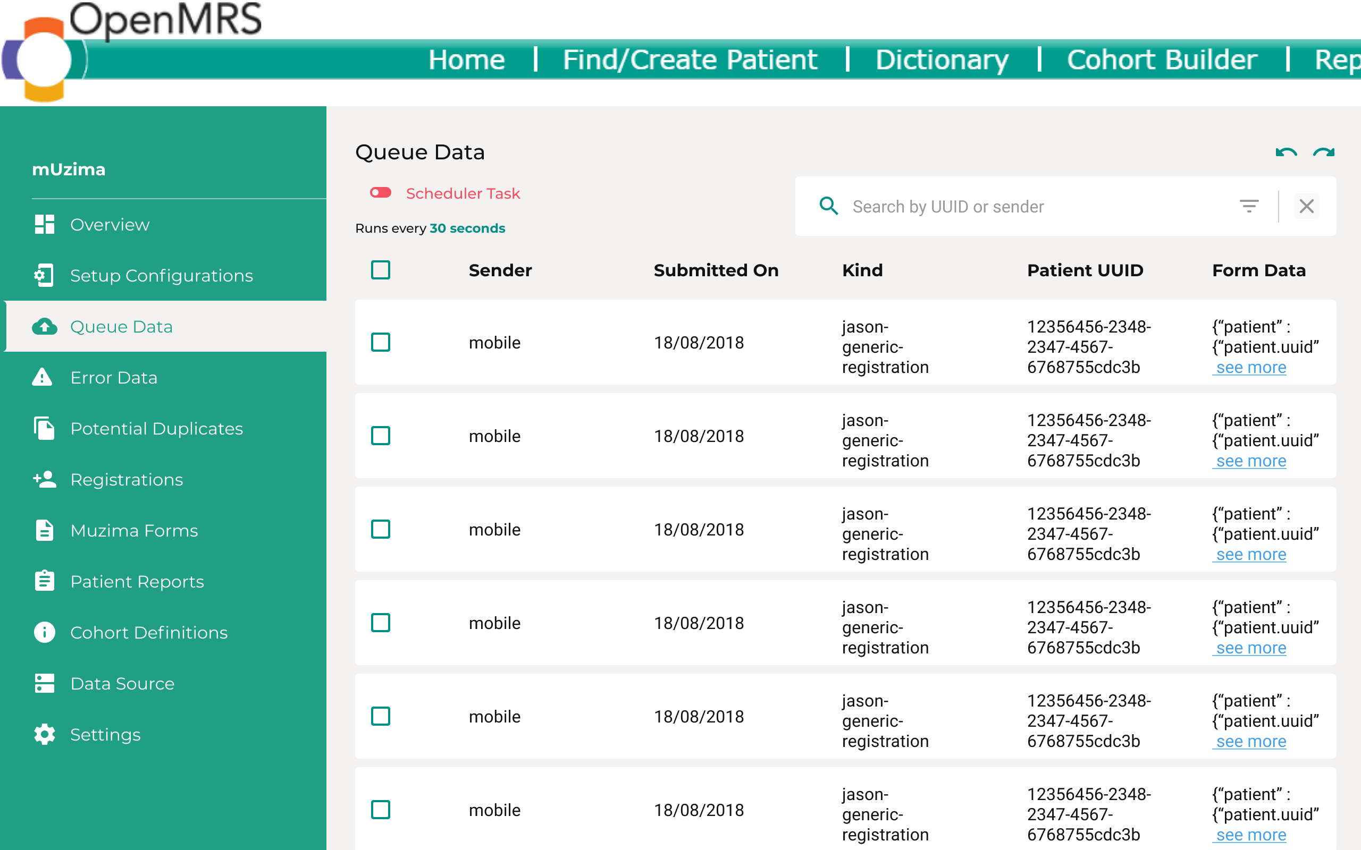Screen dimensions: 1361x850
Task: Open Error Data in sidebar
Action: click(x=114, y=377)
